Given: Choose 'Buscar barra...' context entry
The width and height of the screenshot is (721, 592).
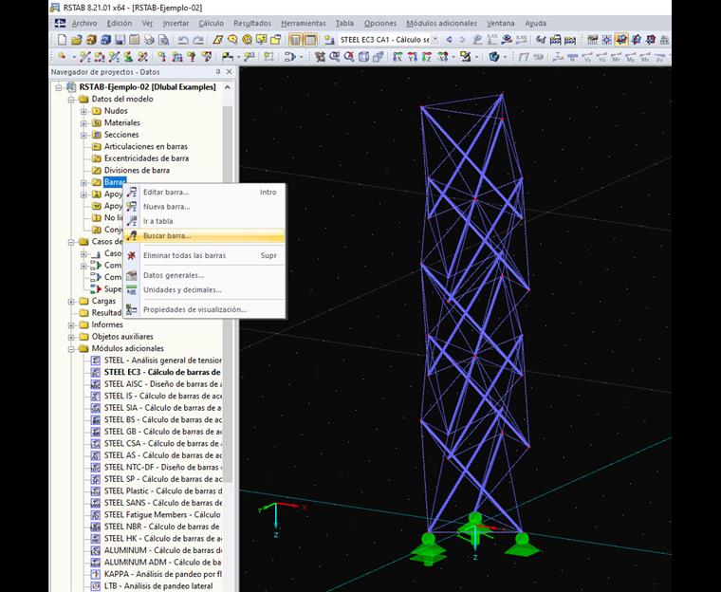Looking at the screenshot, I should click(x=205, y=236).
